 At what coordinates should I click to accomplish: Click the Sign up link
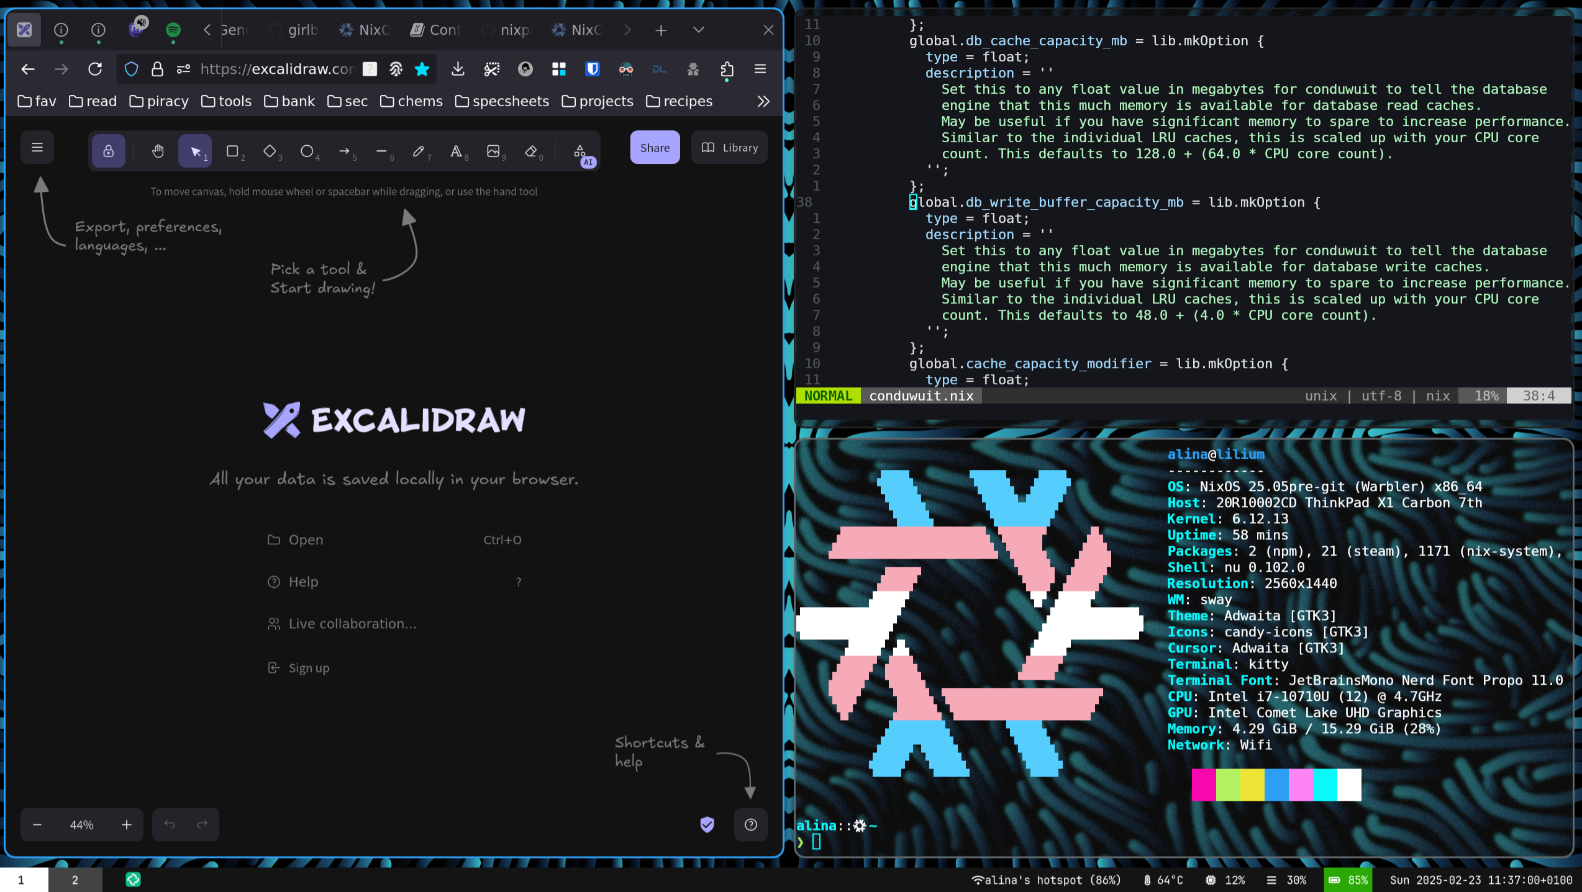pos(394,668)
